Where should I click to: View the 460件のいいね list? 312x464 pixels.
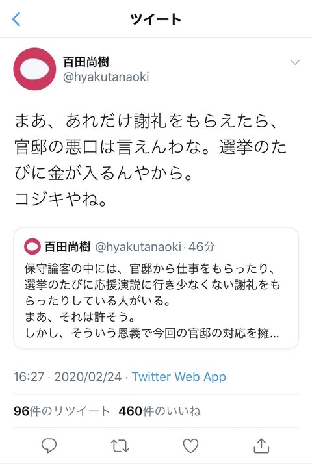click(x=159, y=411)
